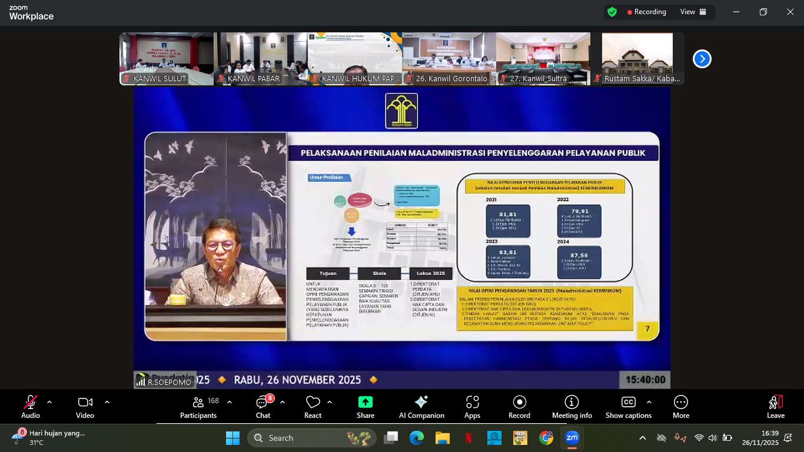Viewport: 804px width, 452px height.
Task: Open the More options menu
Action: coord(681,406)
